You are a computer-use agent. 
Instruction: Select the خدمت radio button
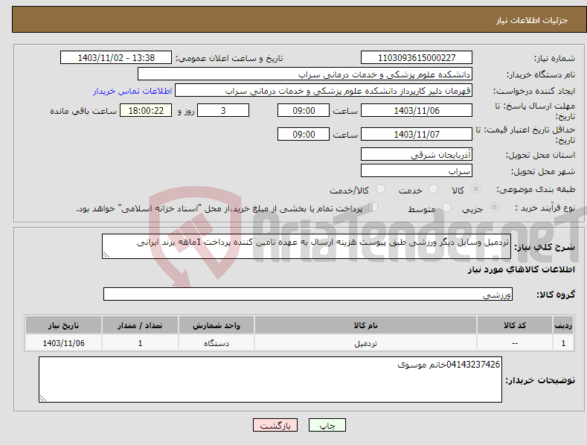click(x=433, y=189)
